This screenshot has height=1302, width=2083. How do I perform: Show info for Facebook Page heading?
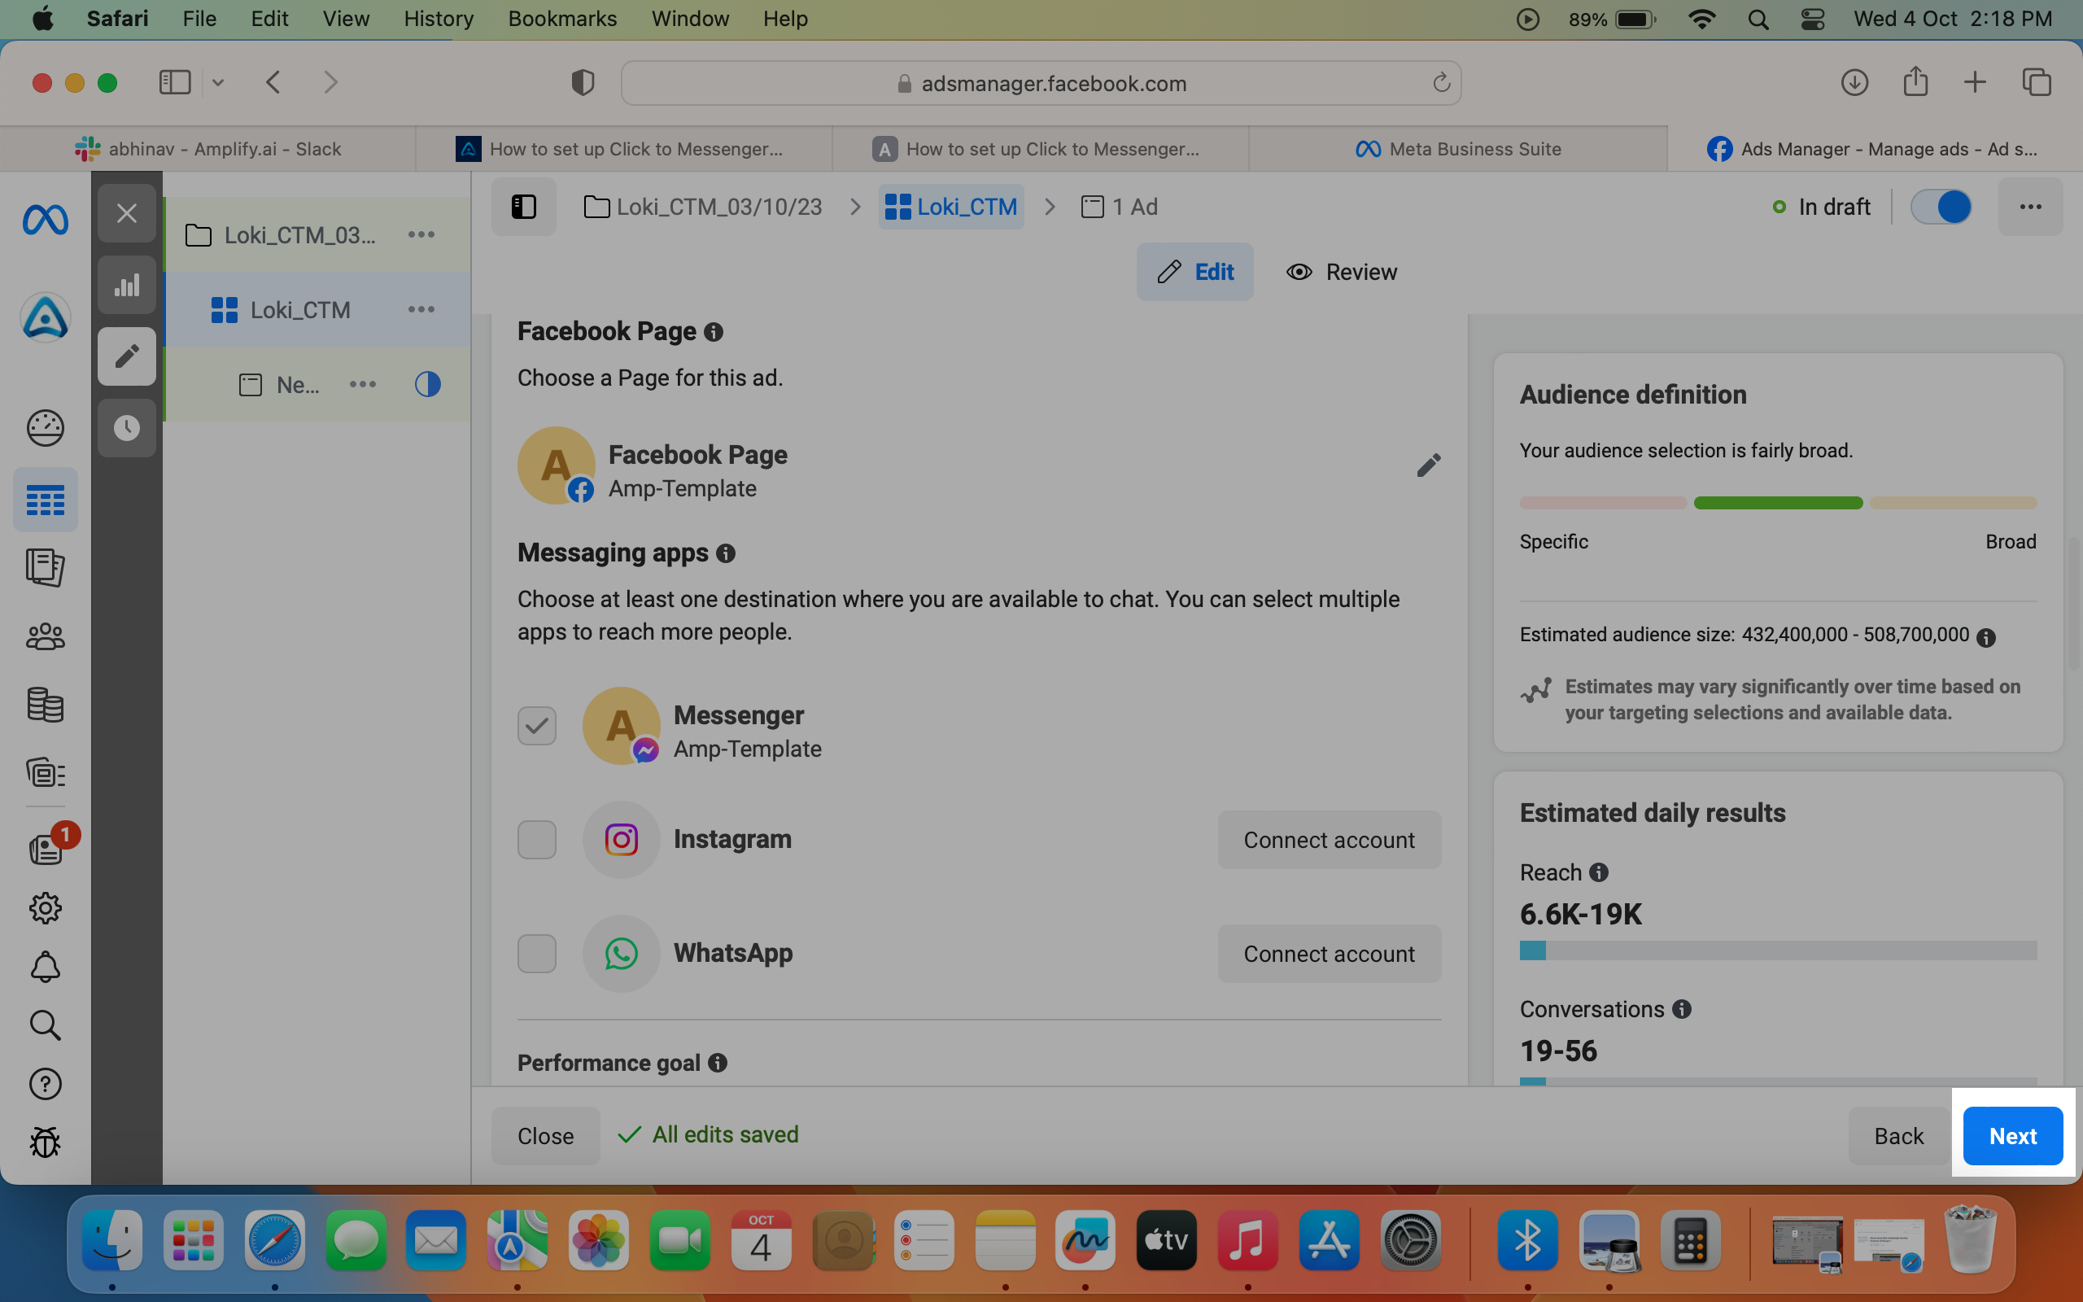[714, 331]
